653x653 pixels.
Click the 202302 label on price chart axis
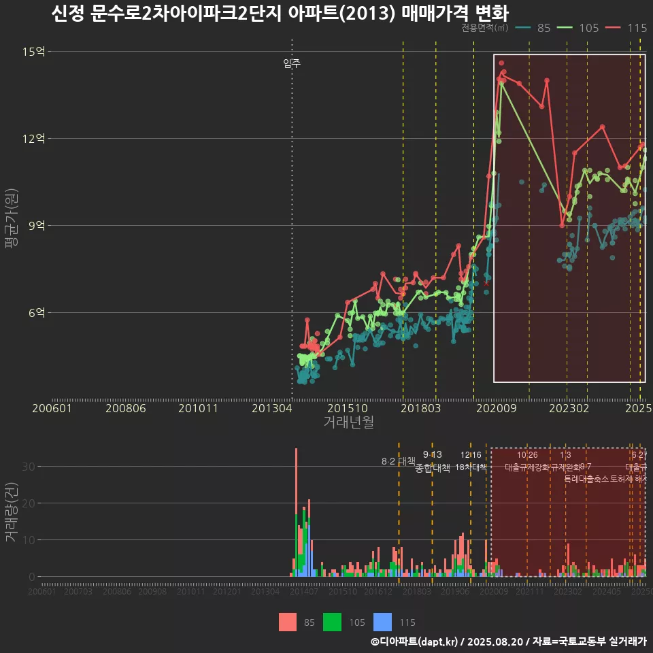[x=569, y=408]
